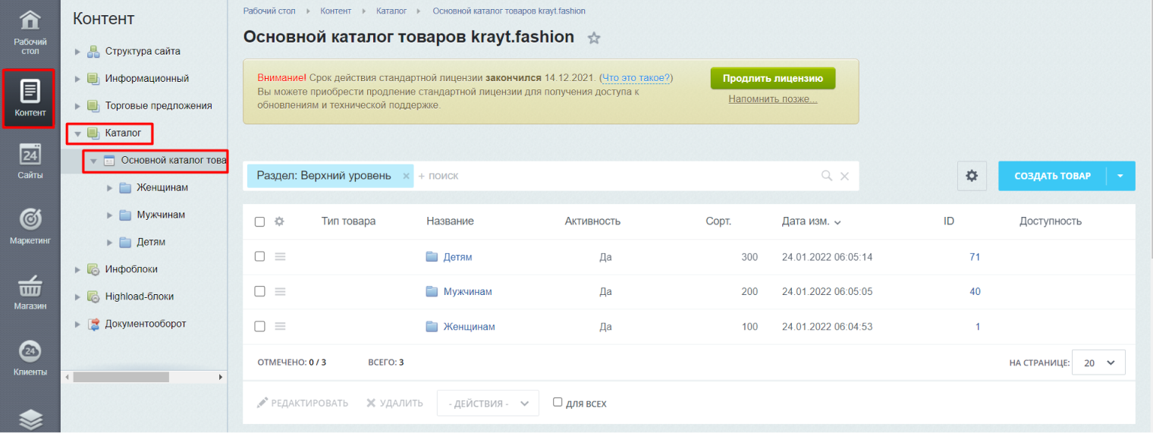Expand Детям folder in tree
The image size is (1153, 433).
tap(109, 243)
